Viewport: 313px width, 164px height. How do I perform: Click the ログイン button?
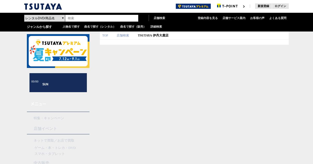(280, 6)
